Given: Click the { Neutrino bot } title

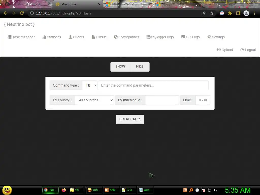Looking at the screenshot, I should (x=19, y=24).
